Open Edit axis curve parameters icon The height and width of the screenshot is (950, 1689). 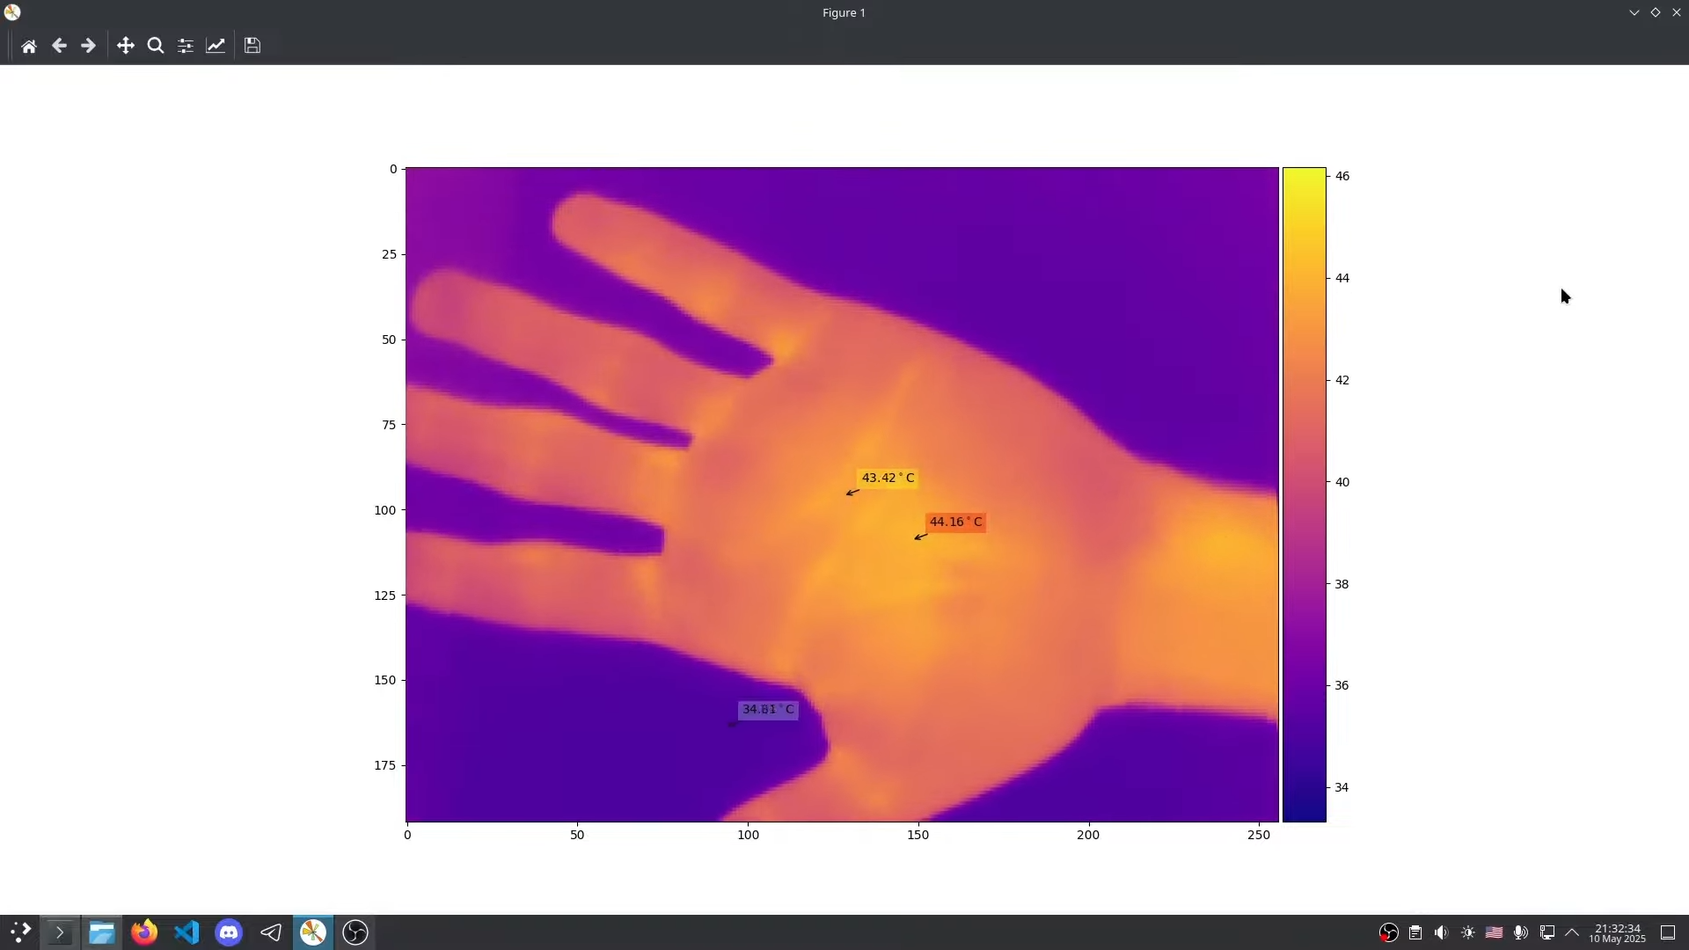tap(216, 46)
